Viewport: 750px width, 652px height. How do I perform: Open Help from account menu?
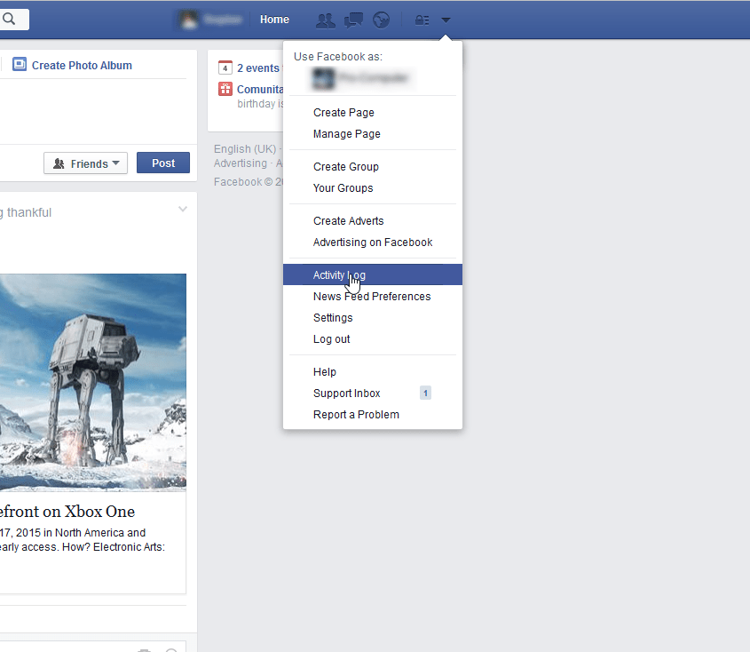[324, 372]
